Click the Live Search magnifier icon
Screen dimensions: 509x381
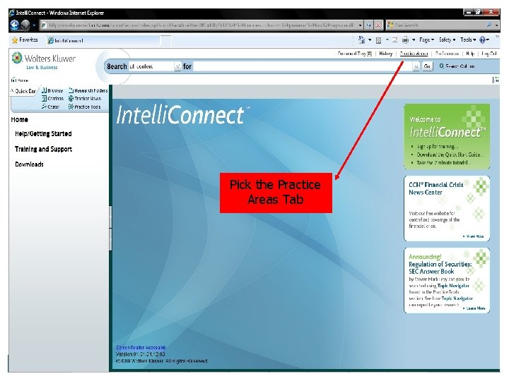489,25
